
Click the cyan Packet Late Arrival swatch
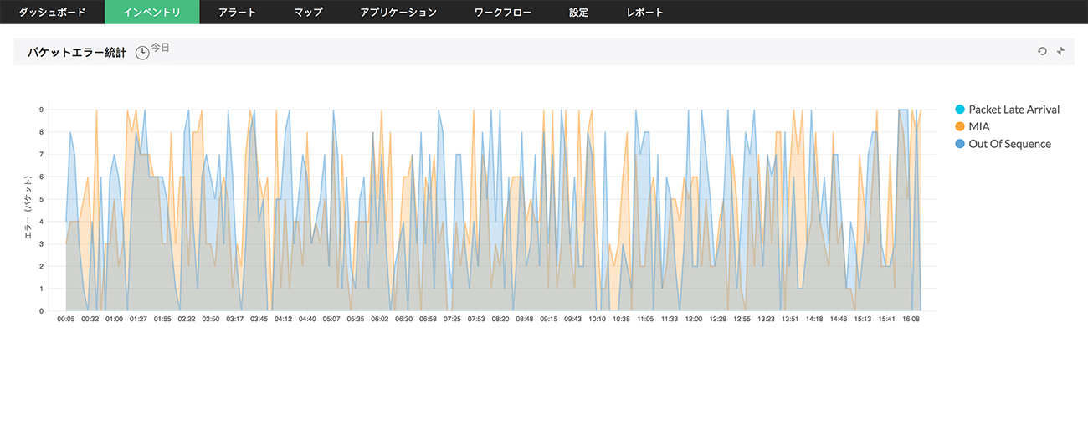pos(960,110)
